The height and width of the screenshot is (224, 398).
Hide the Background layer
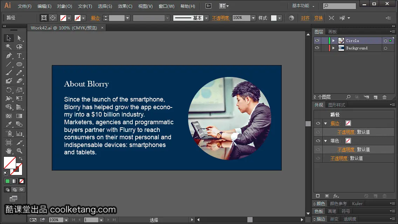pyautogui.click(x=317, y=48)
